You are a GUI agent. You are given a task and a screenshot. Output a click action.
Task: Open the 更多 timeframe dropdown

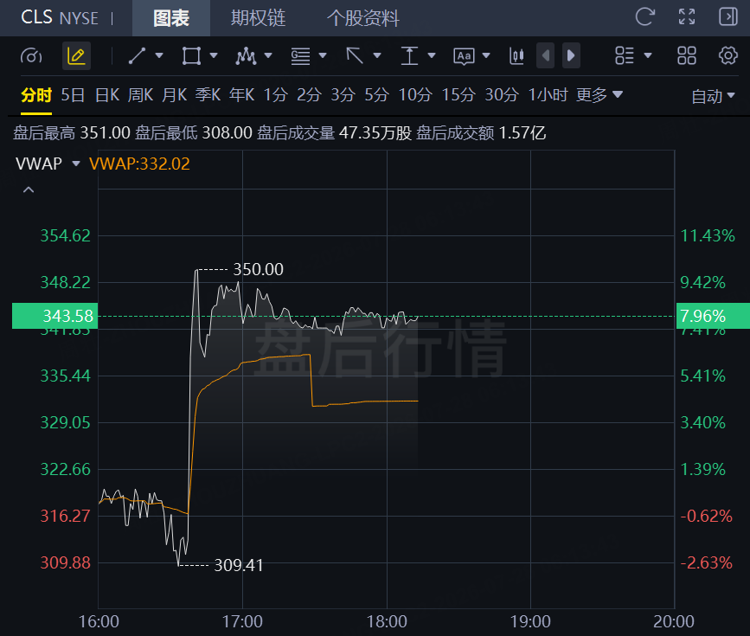599,95
